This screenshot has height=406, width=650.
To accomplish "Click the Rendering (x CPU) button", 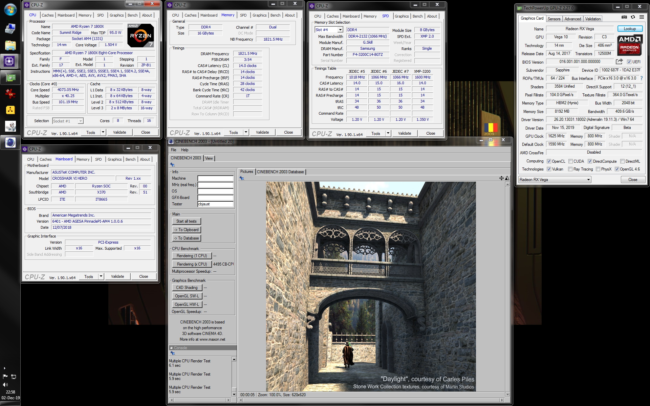I will (x=192, y=264).
